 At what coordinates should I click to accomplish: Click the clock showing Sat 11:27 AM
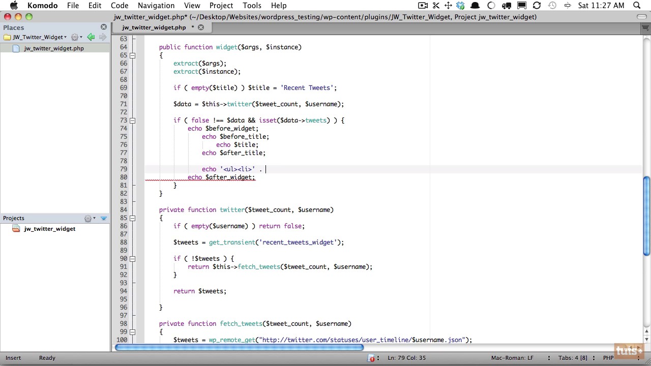click(x=601, y=6)
